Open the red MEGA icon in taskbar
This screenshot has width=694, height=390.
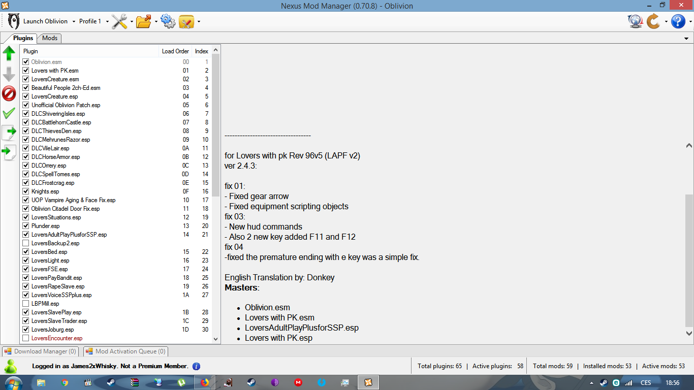(298, 382)
